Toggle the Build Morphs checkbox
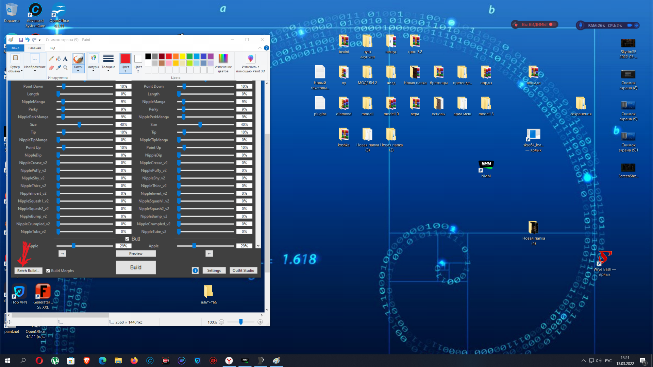 pyautogui.click(x=48, y=271)
